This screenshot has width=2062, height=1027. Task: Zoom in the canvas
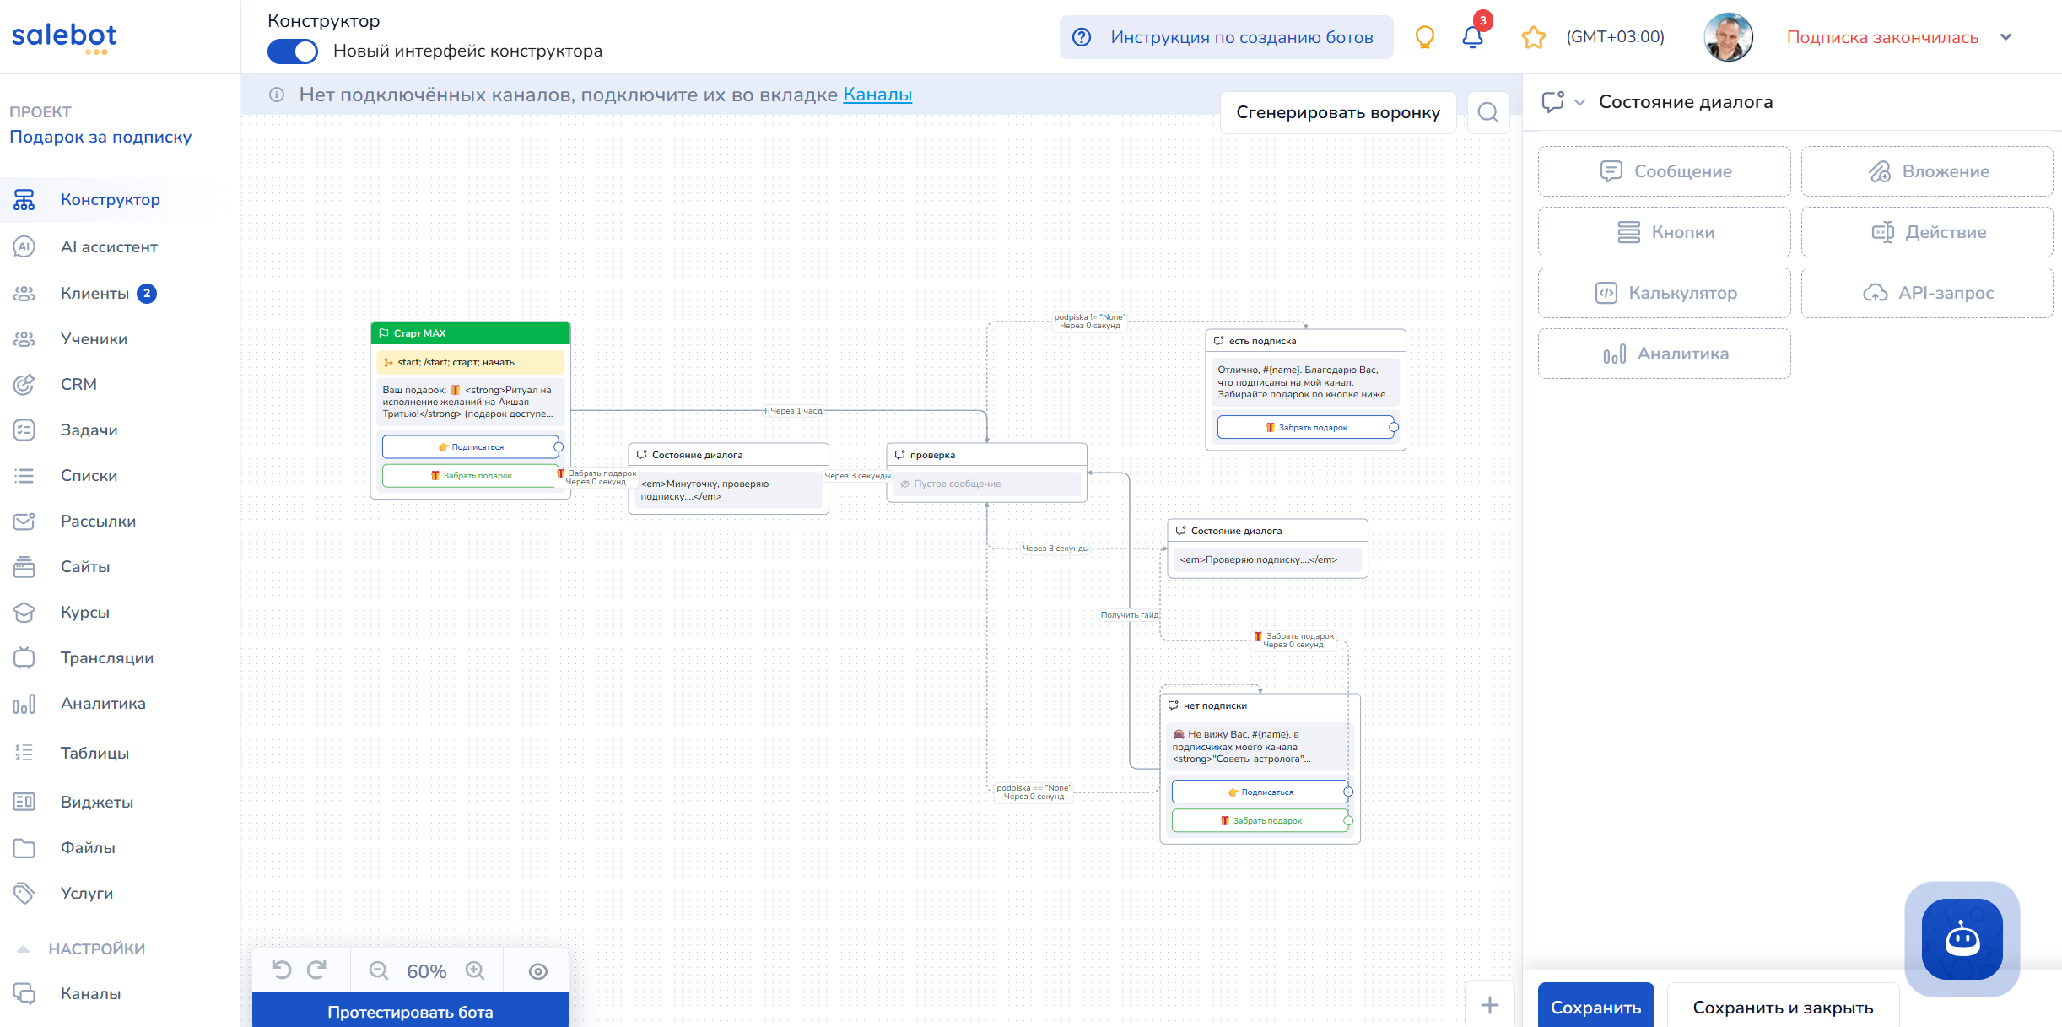pos(475,971)
